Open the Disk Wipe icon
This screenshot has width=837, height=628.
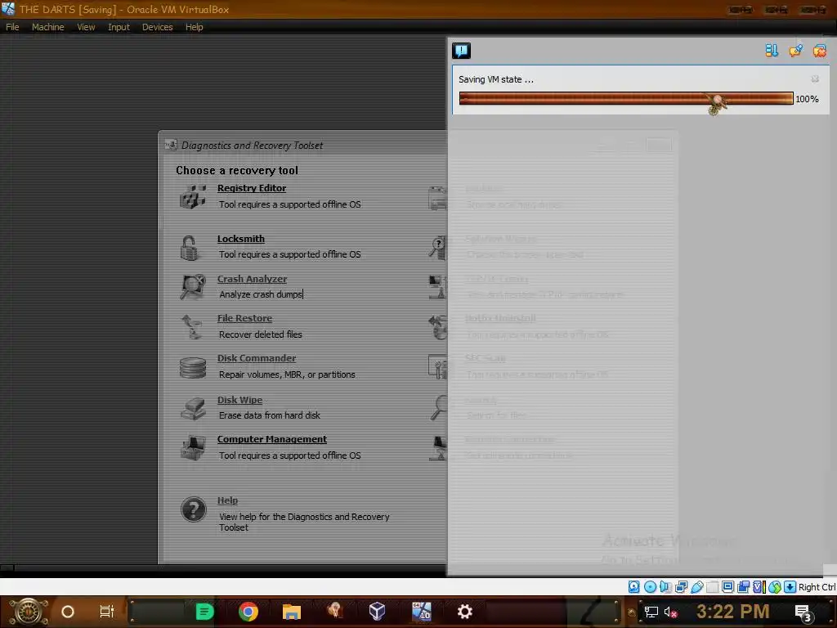click(193, 408)
